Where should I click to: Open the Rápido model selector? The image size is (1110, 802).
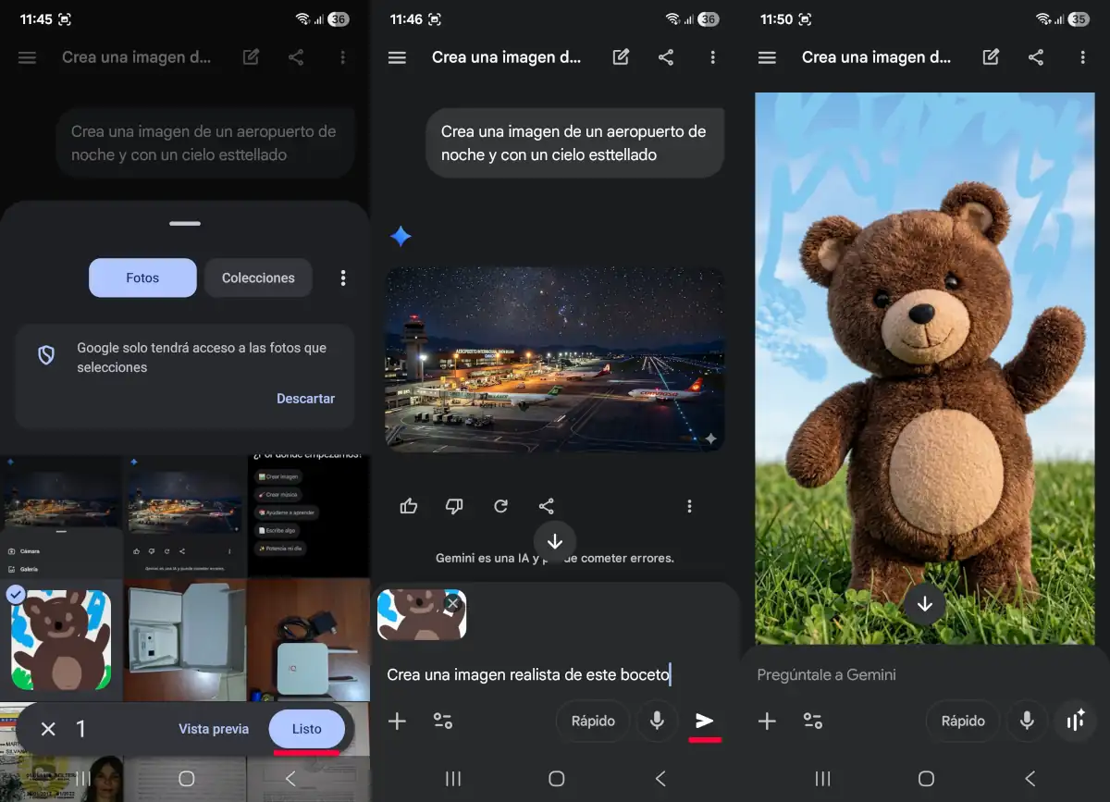[592, 721]
